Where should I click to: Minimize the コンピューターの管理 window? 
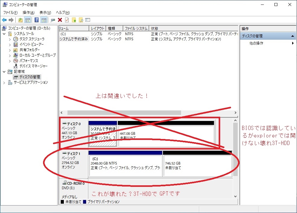click(x=262, y=5)
